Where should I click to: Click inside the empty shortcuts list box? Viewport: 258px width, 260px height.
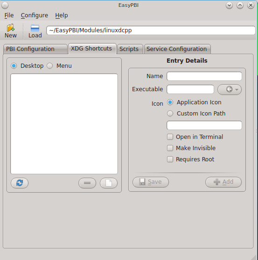click(x=64, y=124)
